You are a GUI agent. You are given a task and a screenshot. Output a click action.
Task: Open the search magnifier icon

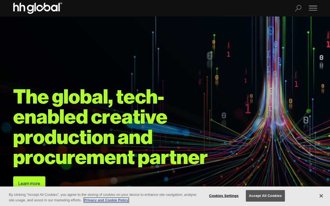[298, 8]
